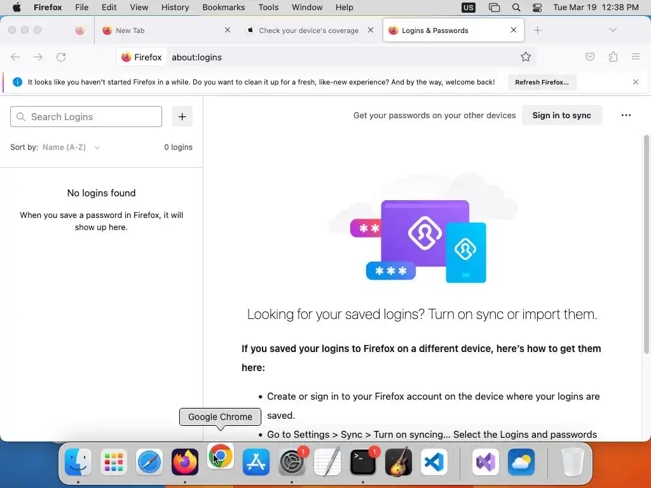Bookmark this page with the star icon
The width and height of the screenshot is (651, 488).
526,57
